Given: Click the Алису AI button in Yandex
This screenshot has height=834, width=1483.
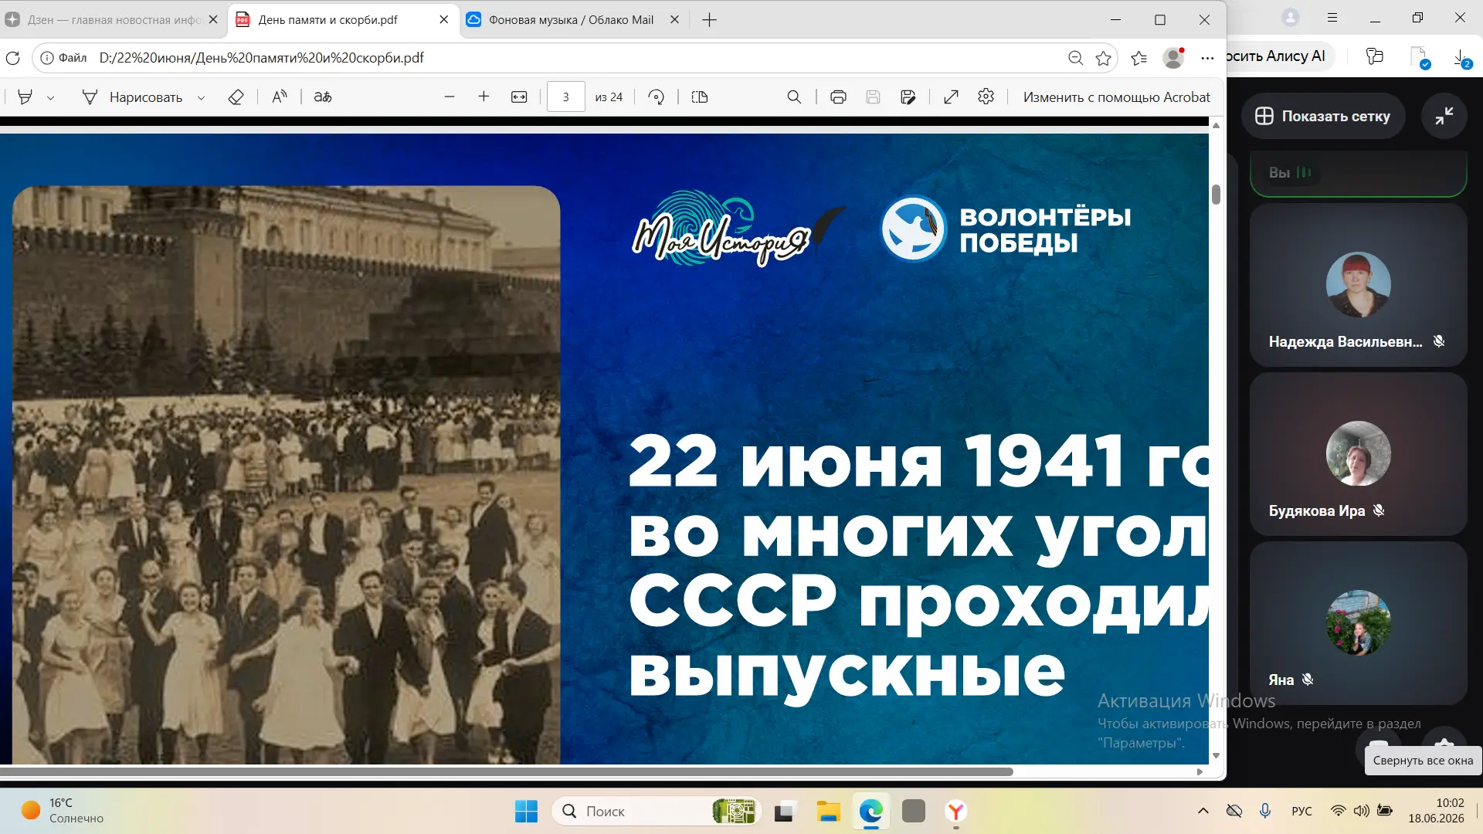Looking at the screenshot, I should tap(1278, 56).
